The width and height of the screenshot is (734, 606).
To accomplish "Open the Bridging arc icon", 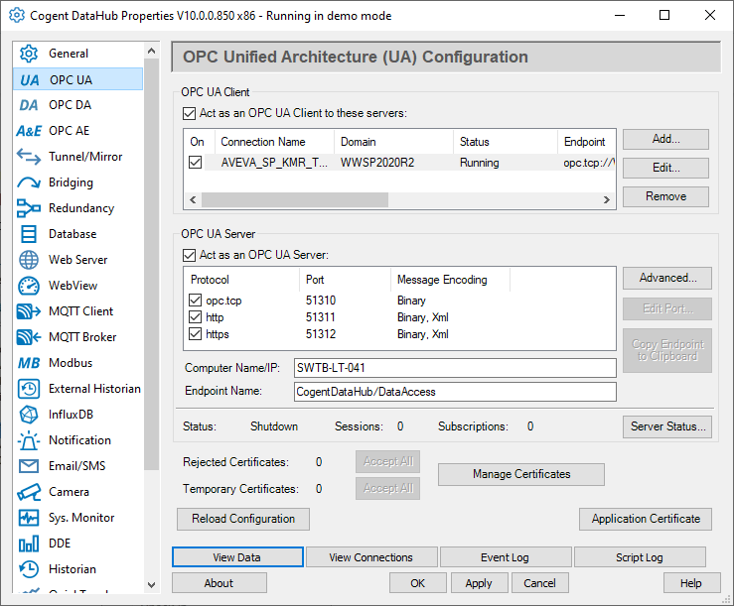I will [29, 182].
